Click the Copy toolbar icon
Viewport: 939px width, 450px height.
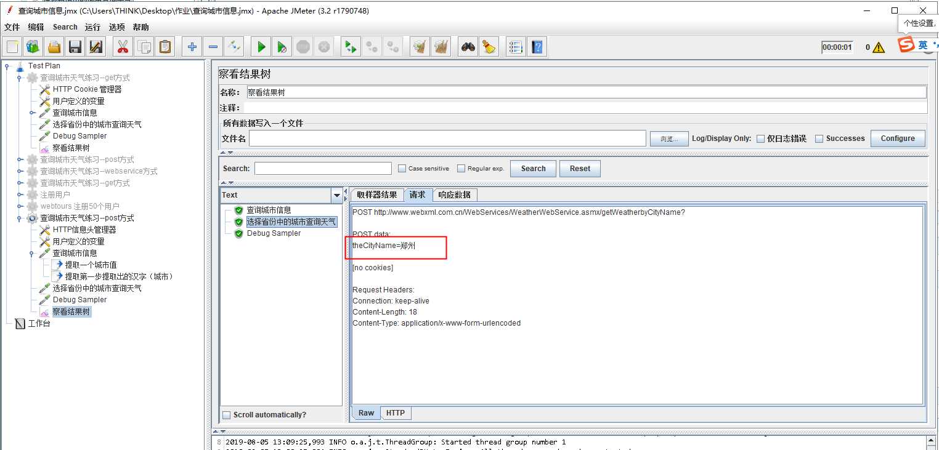point(144,47)
